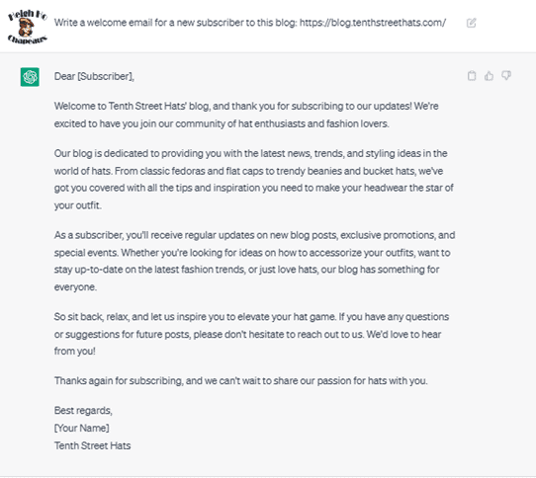Click the 'from you!' line ending
The width and height of the screenshot is (536, 478).
click(x=75, y=351)
